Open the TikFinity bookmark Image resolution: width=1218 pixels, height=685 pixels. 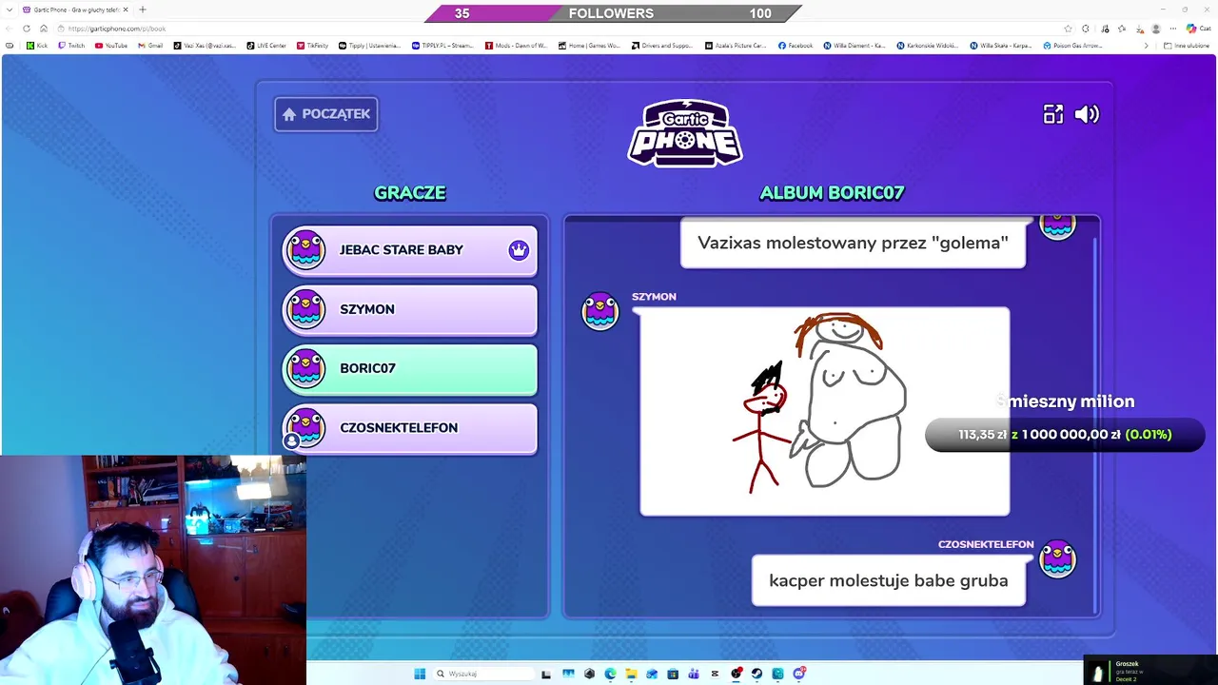[x=312, y=46]
